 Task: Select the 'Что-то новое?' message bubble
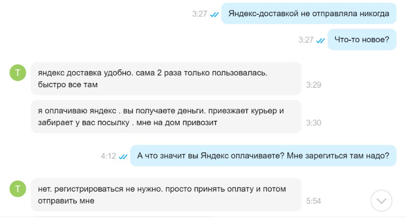[x=362, y=39]
